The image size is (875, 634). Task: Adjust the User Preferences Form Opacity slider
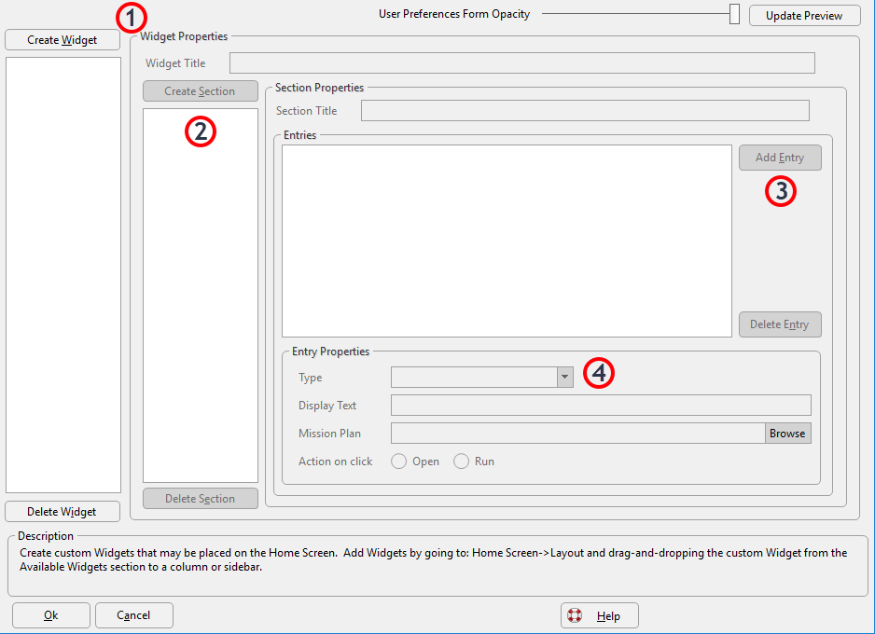coord(734,14)
